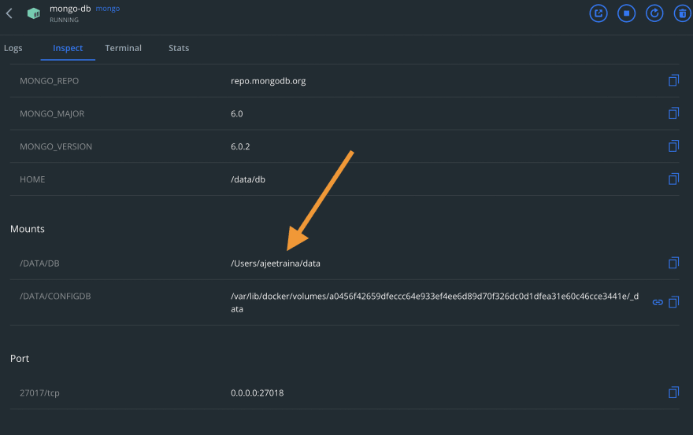The width and height of the screenshot is (693, 435).
Task: Click the /data/db home value
Action: point(248,179)
